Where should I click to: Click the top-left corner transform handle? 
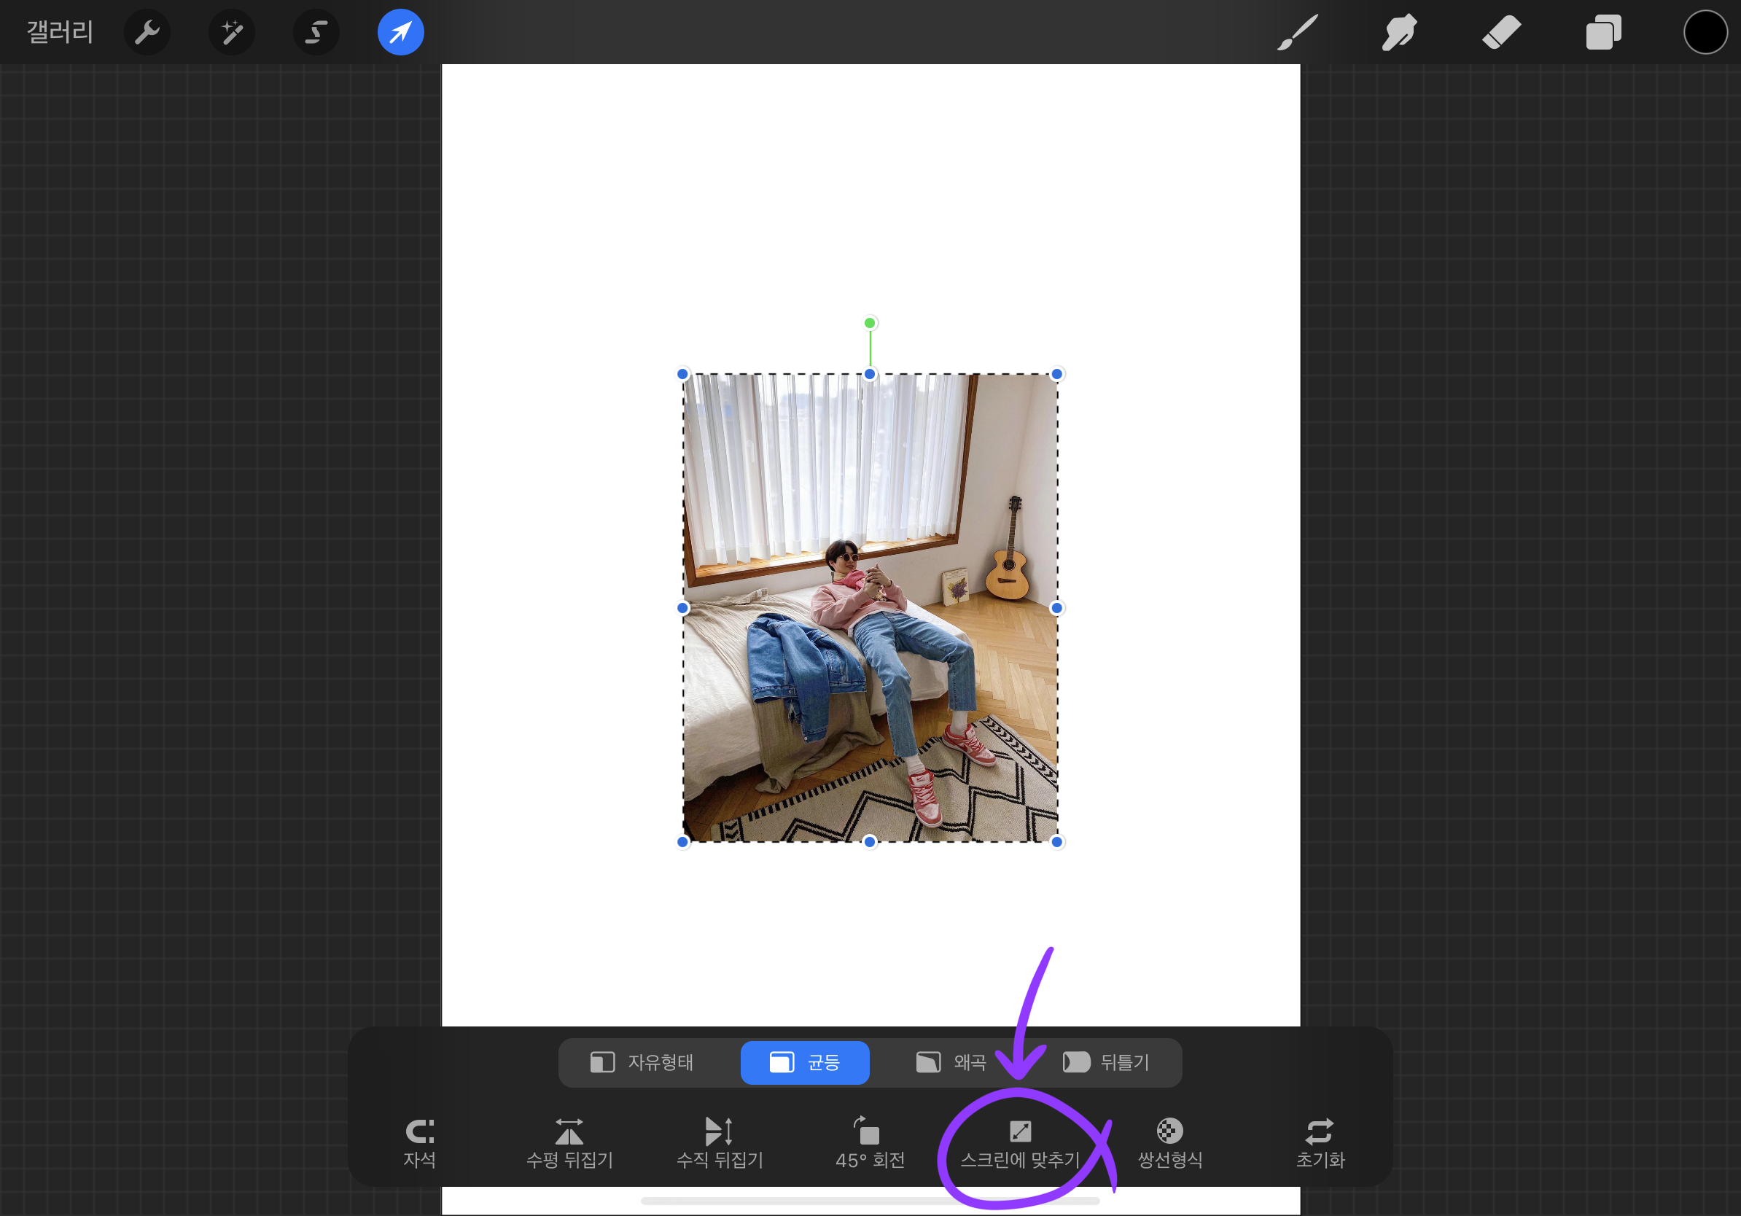point(682,374)
